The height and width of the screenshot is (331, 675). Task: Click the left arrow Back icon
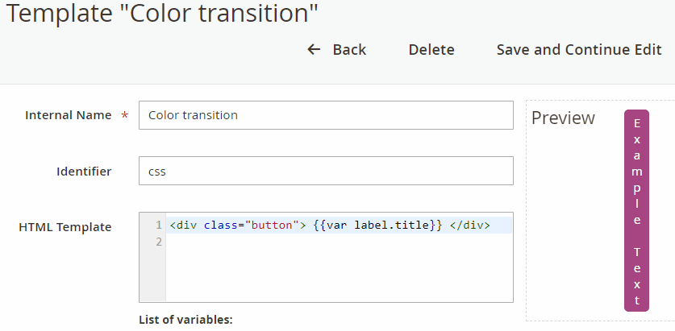(315, 50)
